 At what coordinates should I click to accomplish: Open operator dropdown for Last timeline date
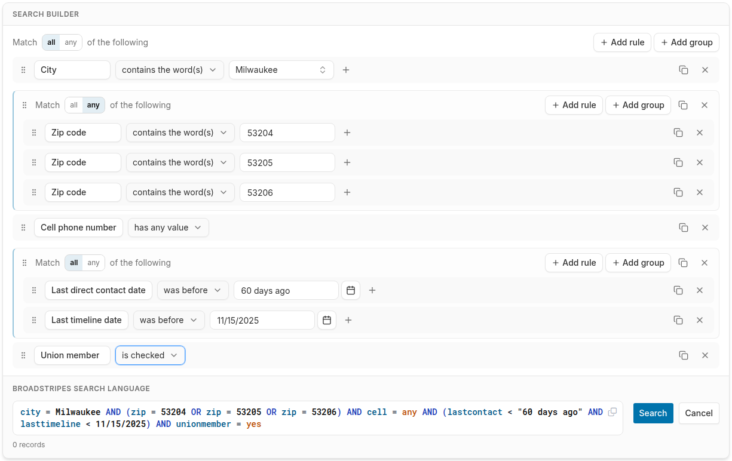point(169,320)
